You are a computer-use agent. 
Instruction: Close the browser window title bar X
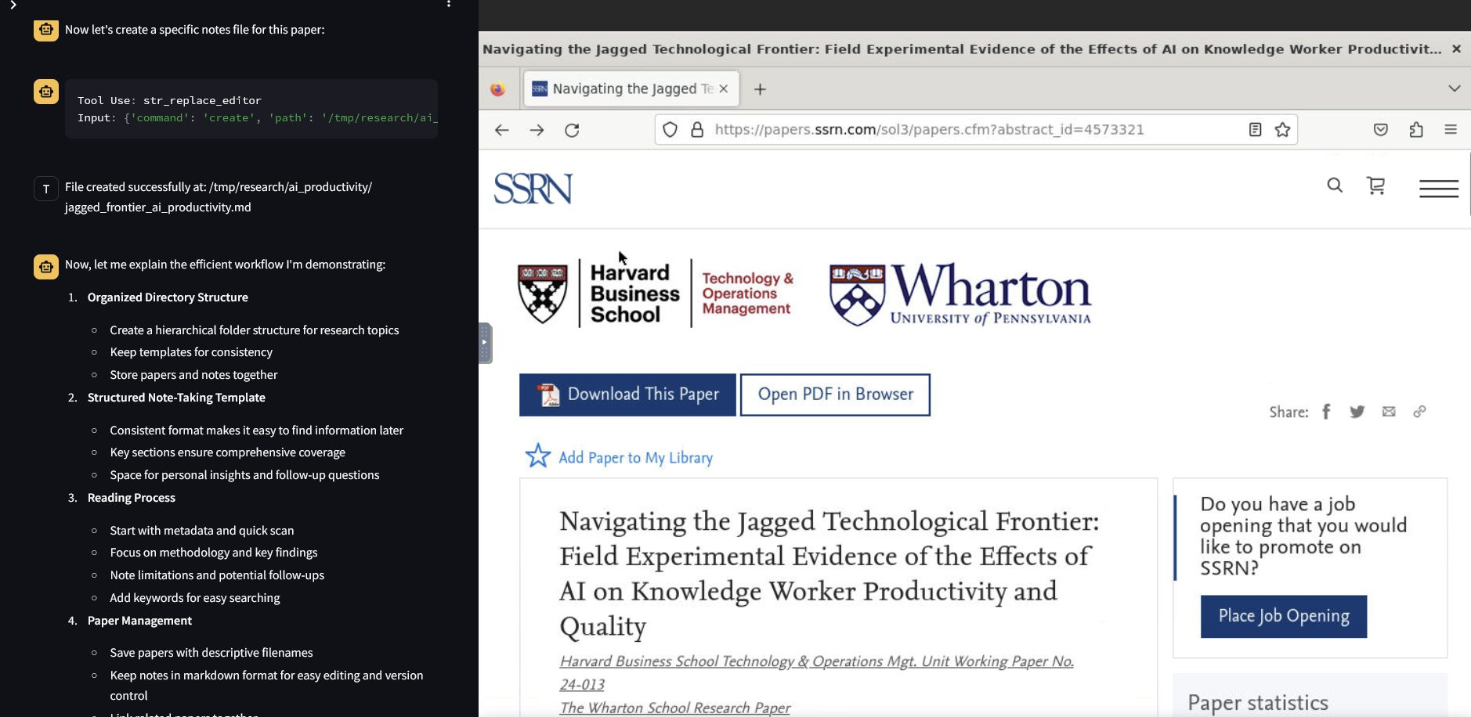[x=1456, y=49]
